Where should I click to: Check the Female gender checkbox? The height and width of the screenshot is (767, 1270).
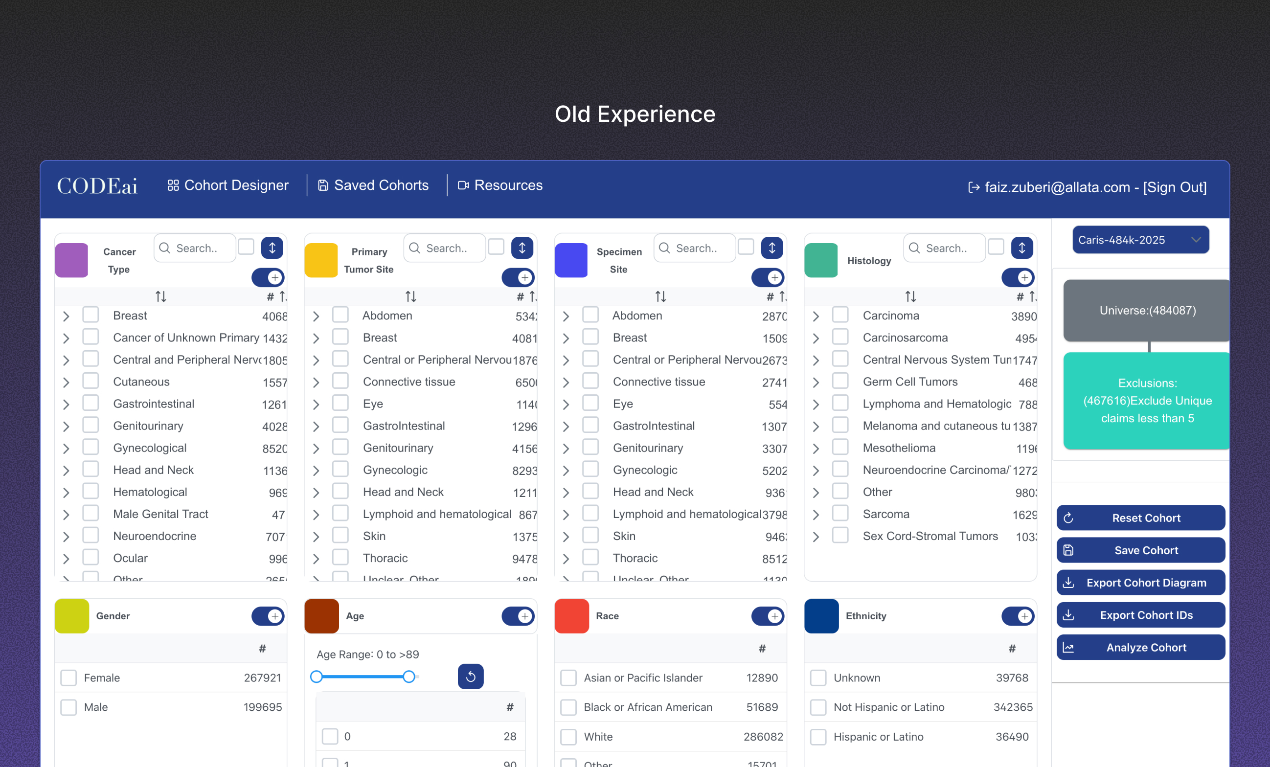click(x=68, y=678)
